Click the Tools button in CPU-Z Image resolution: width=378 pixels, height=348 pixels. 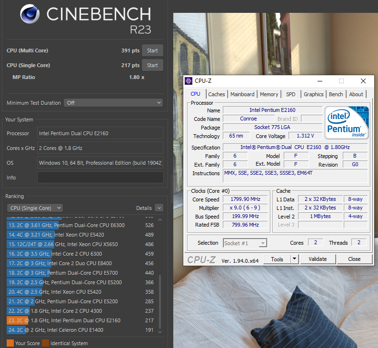tap(277, 259)
